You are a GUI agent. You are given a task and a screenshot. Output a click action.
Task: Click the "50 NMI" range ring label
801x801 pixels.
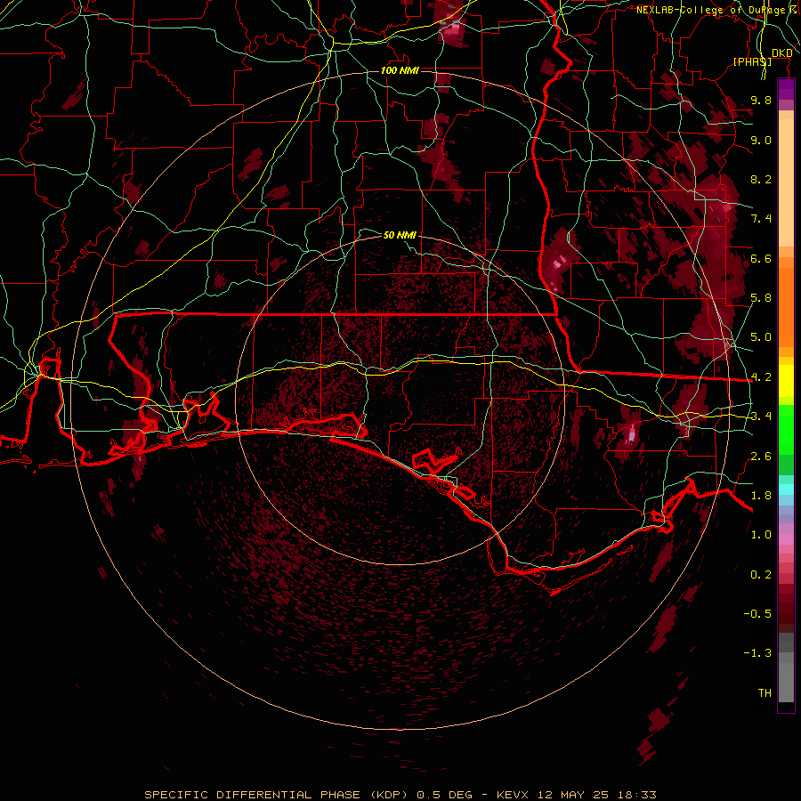400,235
